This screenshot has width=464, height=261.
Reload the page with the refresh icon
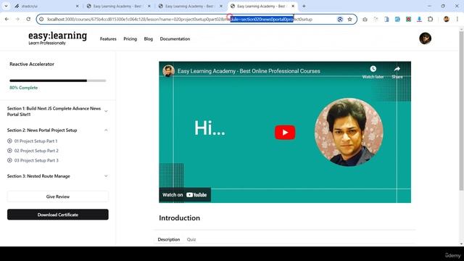[28, 20]
